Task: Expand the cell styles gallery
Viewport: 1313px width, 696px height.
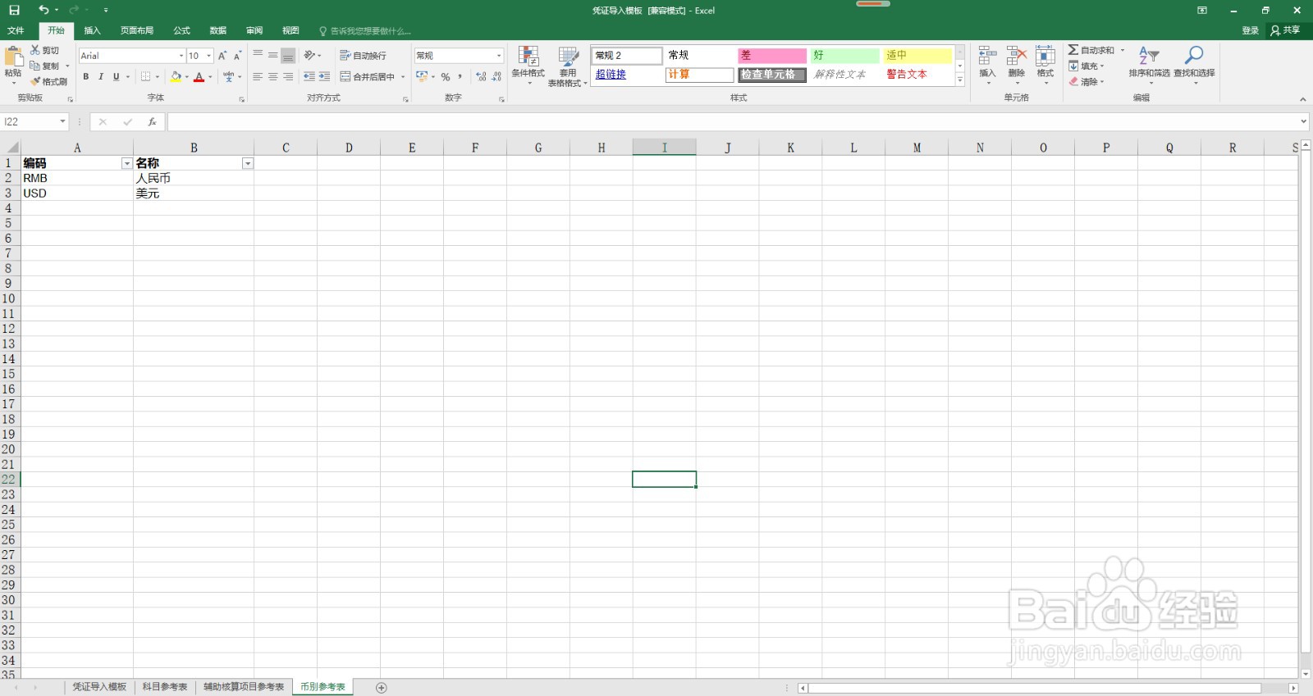Action: coord(960,80)
